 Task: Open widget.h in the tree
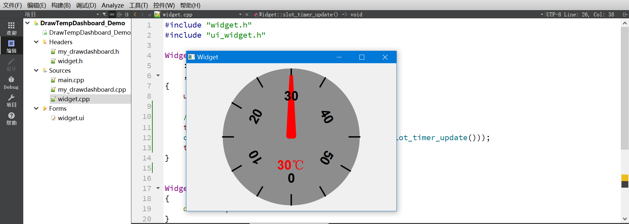70,61
